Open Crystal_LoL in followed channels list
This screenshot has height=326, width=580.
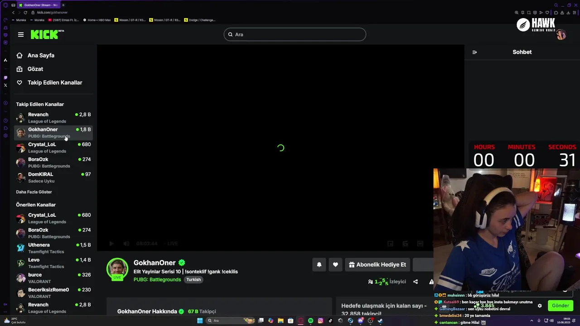pyautogui.click(x=53, y=148)
